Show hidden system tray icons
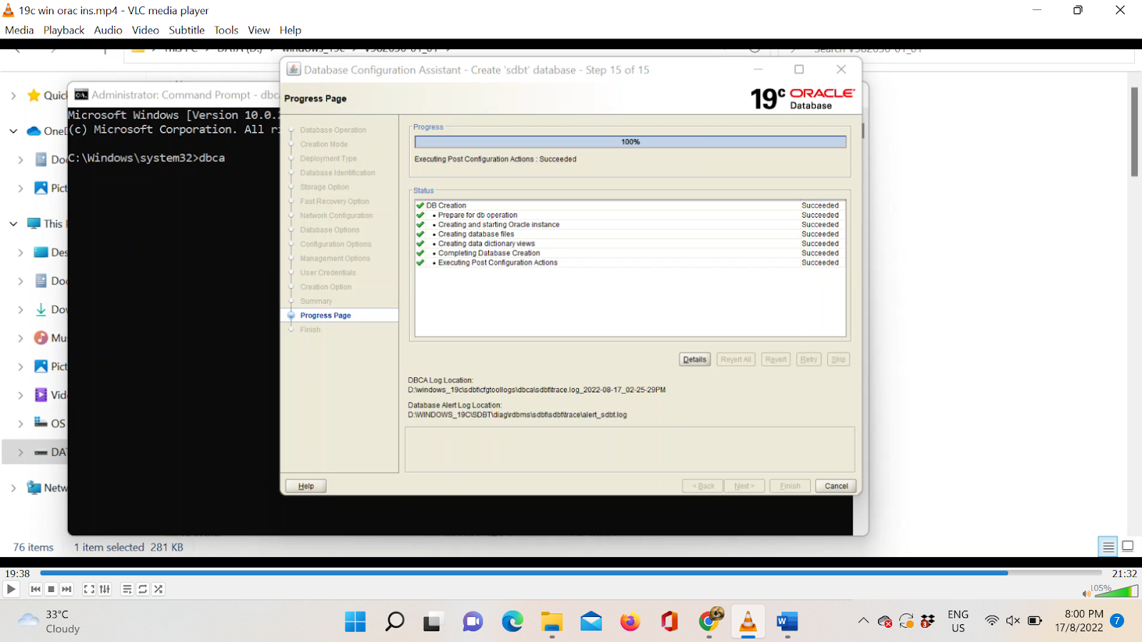 coord(863,621)
